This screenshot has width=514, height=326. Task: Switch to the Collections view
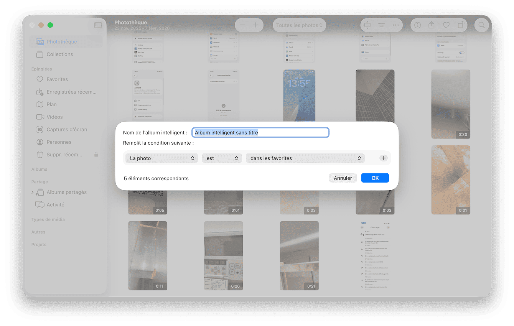[x=59, y=54]
